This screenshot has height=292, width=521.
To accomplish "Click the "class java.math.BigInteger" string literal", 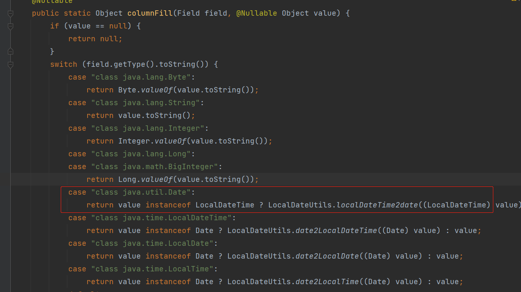I will tap(155, 167).
